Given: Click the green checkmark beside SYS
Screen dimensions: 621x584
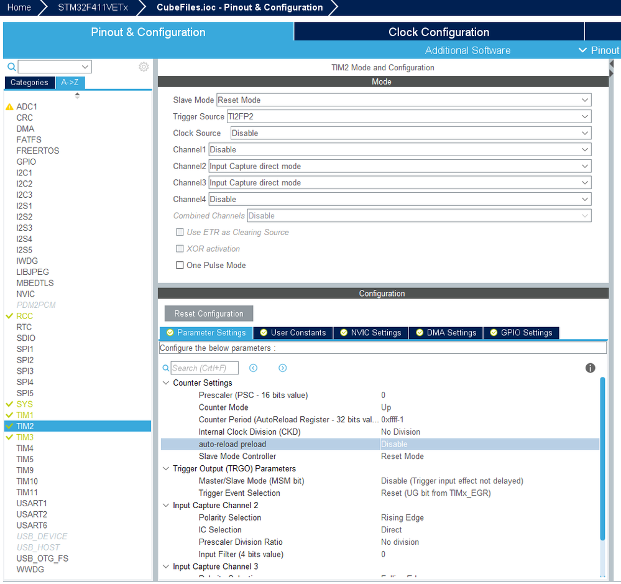Looking at the screenshot, I should 9,404.
